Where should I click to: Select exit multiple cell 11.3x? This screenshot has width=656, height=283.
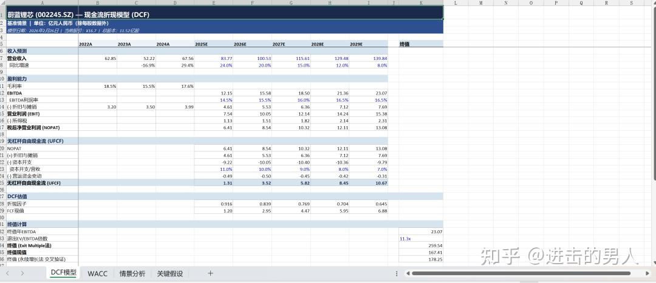coord(421,238)
